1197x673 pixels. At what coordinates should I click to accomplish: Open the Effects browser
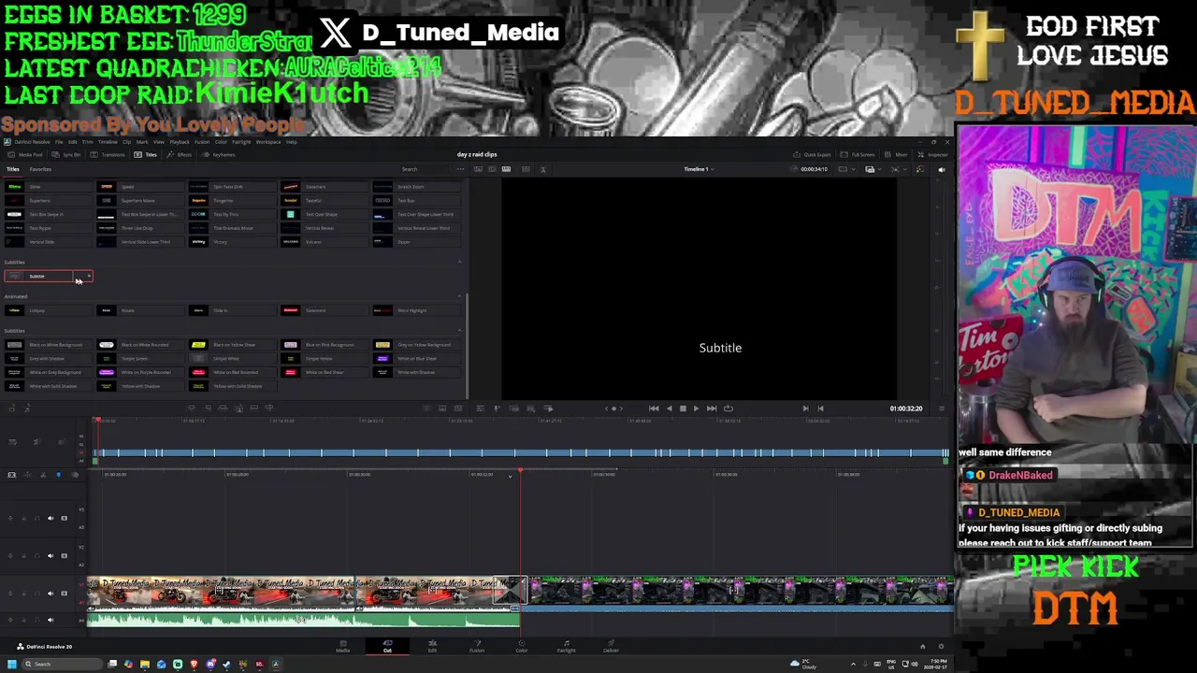tap(181, 155)
